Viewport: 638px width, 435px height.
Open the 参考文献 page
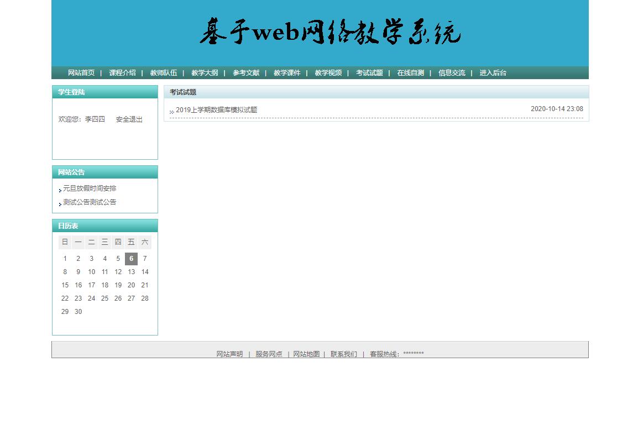[x=245, y=72]
